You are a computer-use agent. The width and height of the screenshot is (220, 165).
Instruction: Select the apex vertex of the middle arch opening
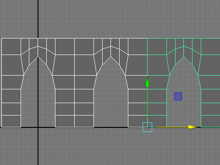tap(111, 57)
